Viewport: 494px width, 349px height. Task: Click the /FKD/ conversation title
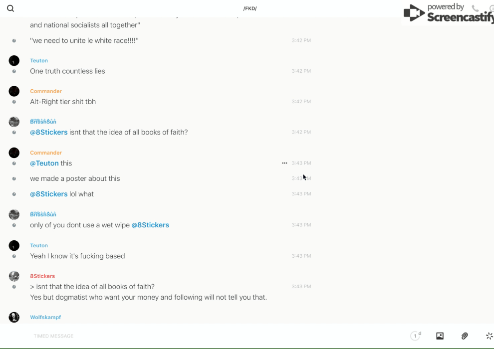(250, 8)
